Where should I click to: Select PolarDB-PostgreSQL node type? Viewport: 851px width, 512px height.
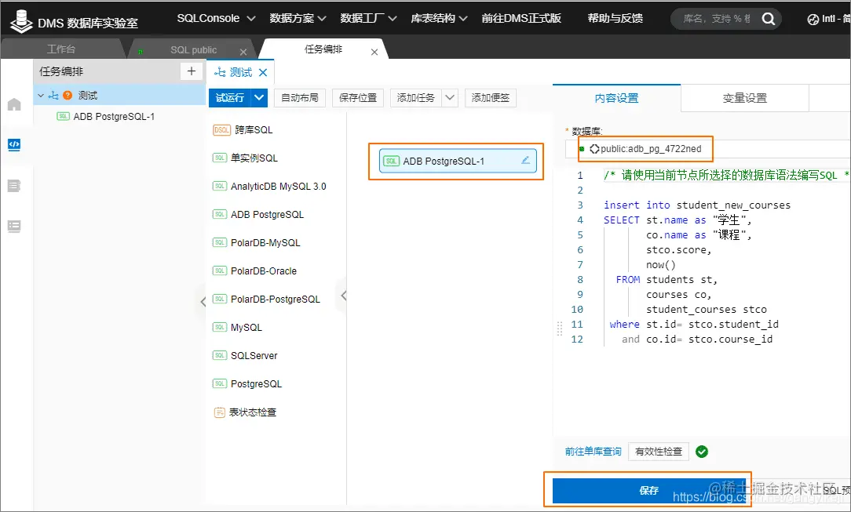[x=266, y=299]
